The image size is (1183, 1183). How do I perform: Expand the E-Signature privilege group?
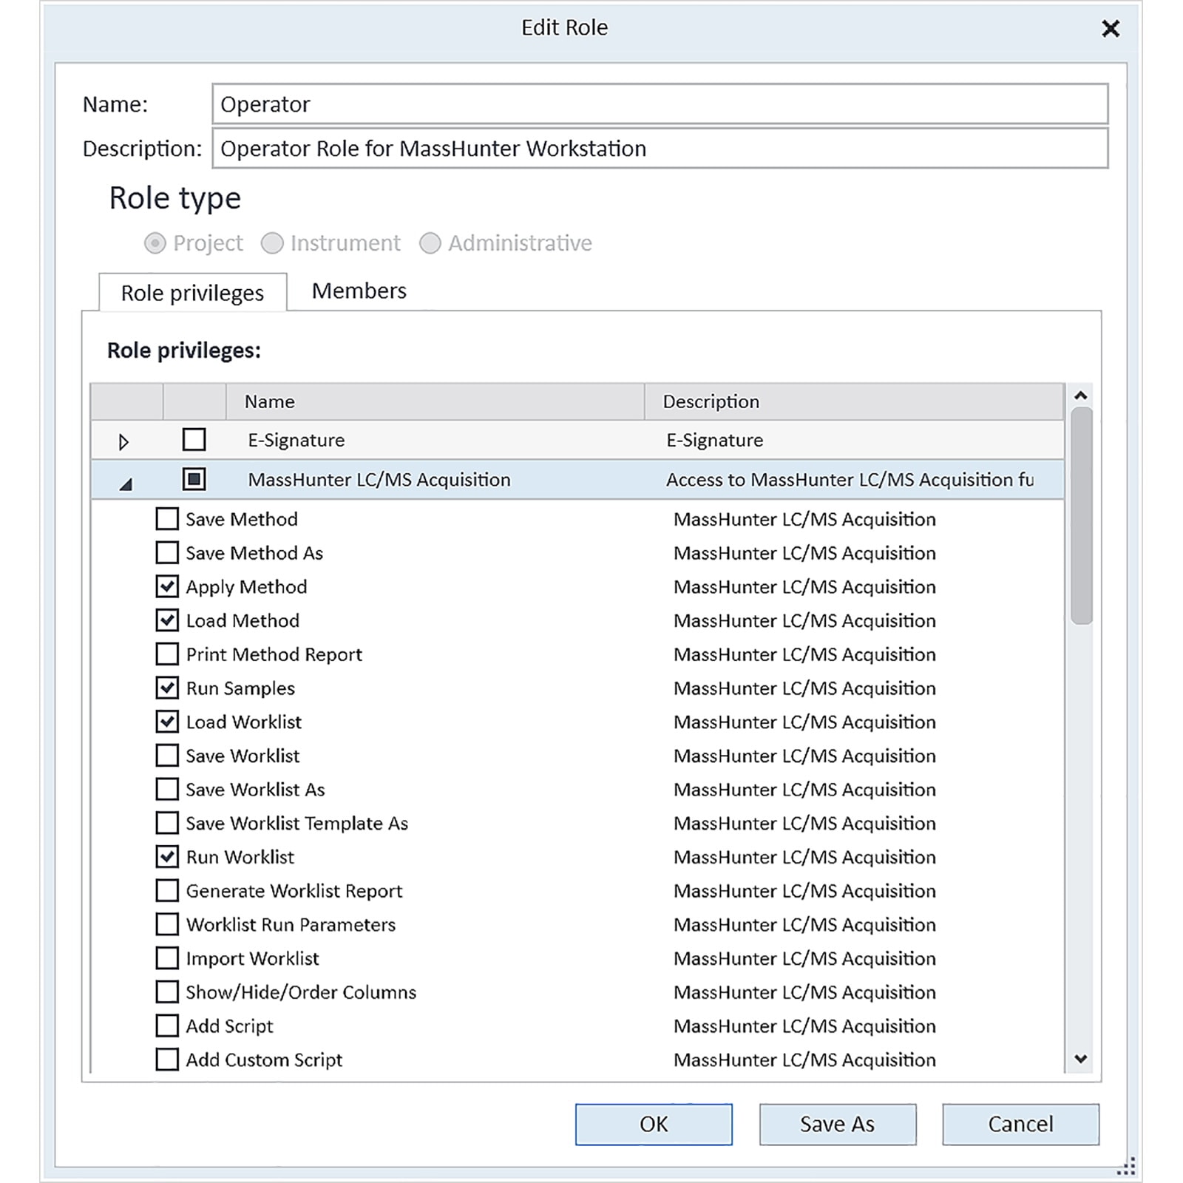(123, 442)
